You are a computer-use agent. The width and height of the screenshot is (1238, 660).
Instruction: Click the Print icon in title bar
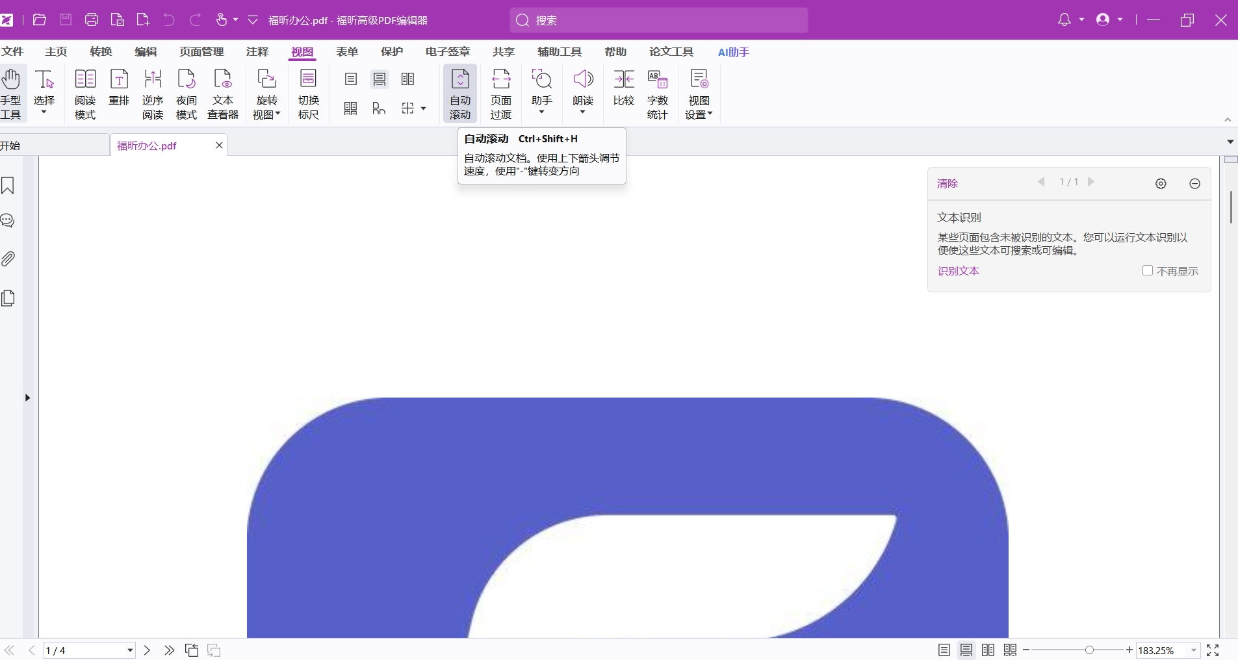coord(92,20)
